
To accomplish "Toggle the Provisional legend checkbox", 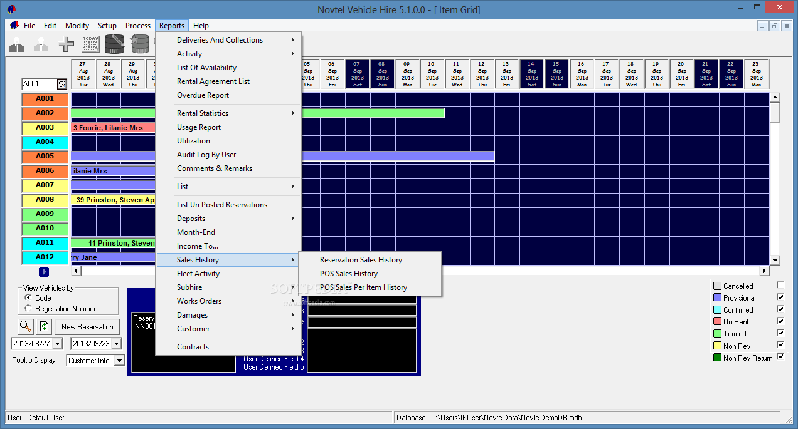I will [780, 297].
